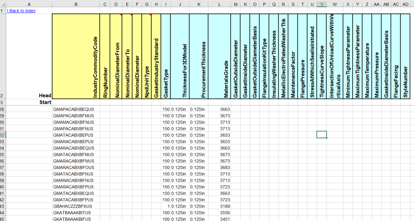Click the InsulatingWasherThickness header cell
The image size is (414, 221).
coord(274,56)
